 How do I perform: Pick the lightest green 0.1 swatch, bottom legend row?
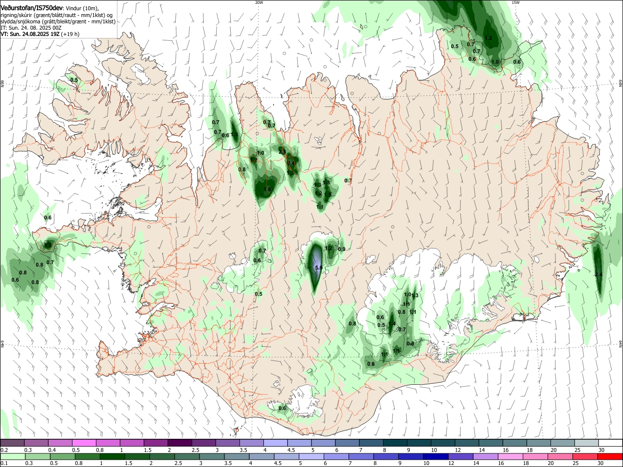[x=13, y=456]
